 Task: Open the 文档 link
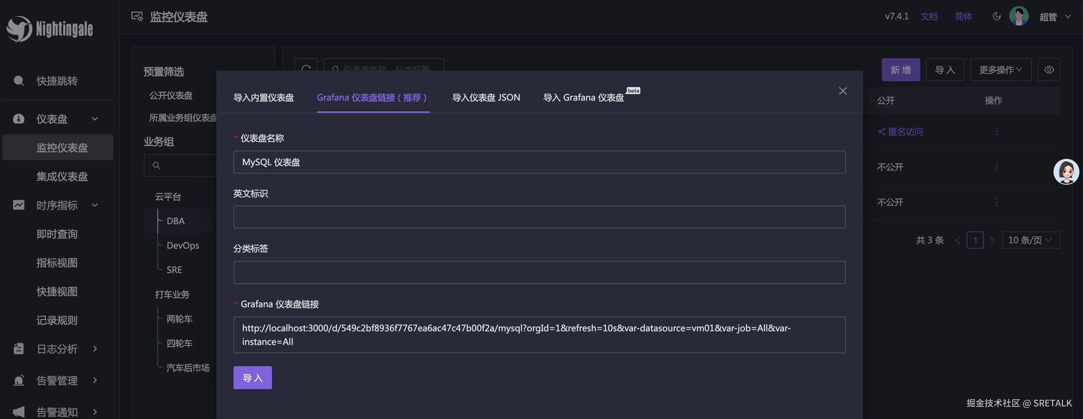[x=929, y=17]
